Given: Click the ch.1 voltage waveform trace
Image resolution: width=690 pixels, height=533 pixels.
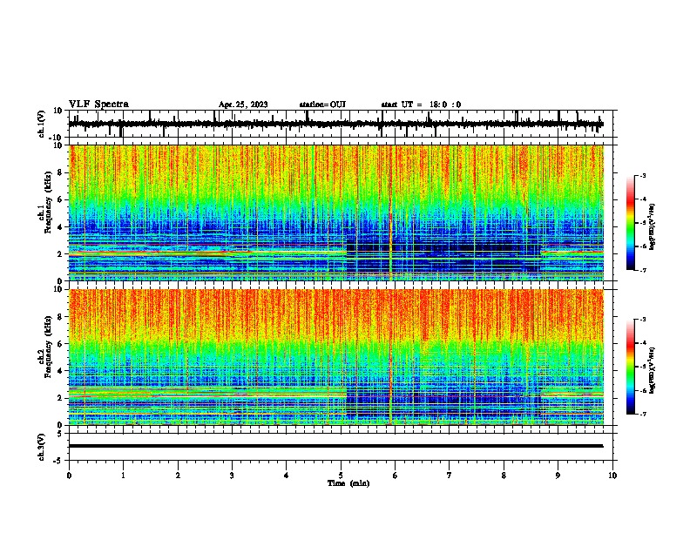Looking at the screenshot, I should pyautogui.click(x=335, y=125).
